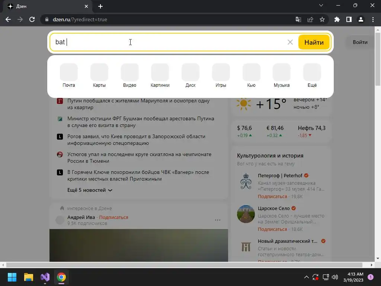Open Андрей Ива channel name
This screenshot has height=286, width=381.
pyautogui.click(x=81, y=217)
